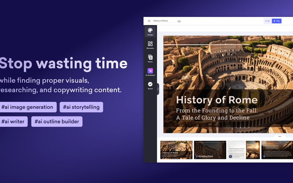Click the cloud sync status icon
This screenshot has height=183, width=293.
[x=179, y=21]
